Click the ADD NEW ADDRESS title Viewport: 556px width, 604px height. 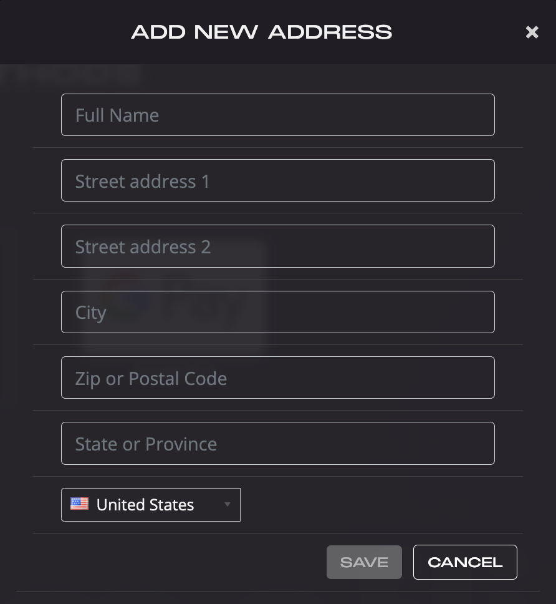(261, 32)
